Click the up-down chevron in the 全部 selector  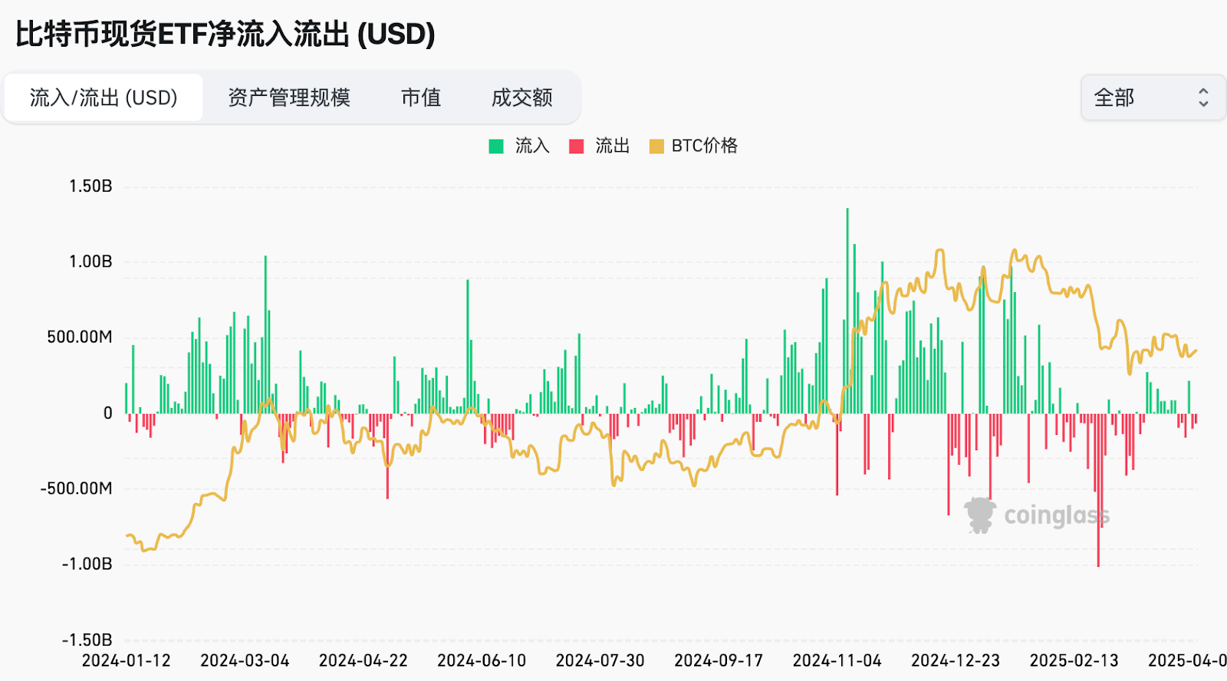pyautogui.click(x=1202, y=97)
